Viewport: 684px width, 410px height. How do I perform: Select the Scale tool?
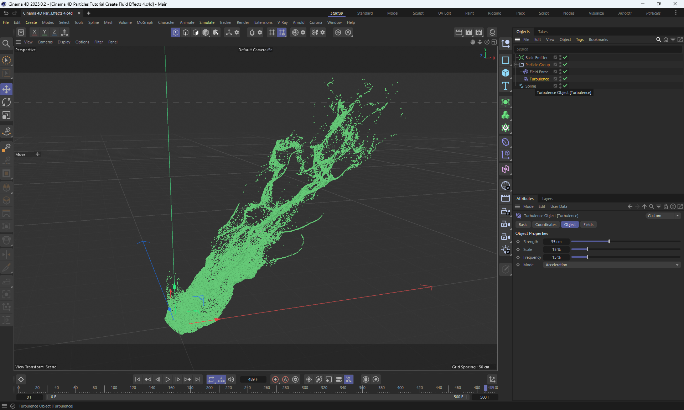pyautogui.click(x=6, y=115)
